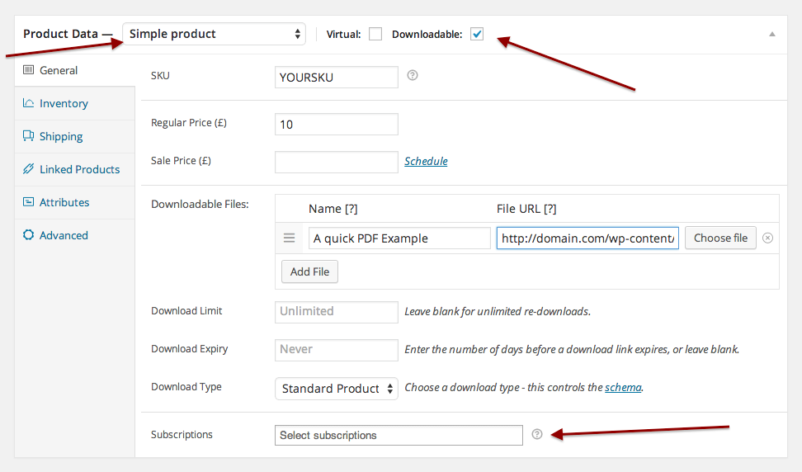This screenshot has height=472, width=802.
Task: Enable the Virtual checkbox
Action: [x=375, y=34]
